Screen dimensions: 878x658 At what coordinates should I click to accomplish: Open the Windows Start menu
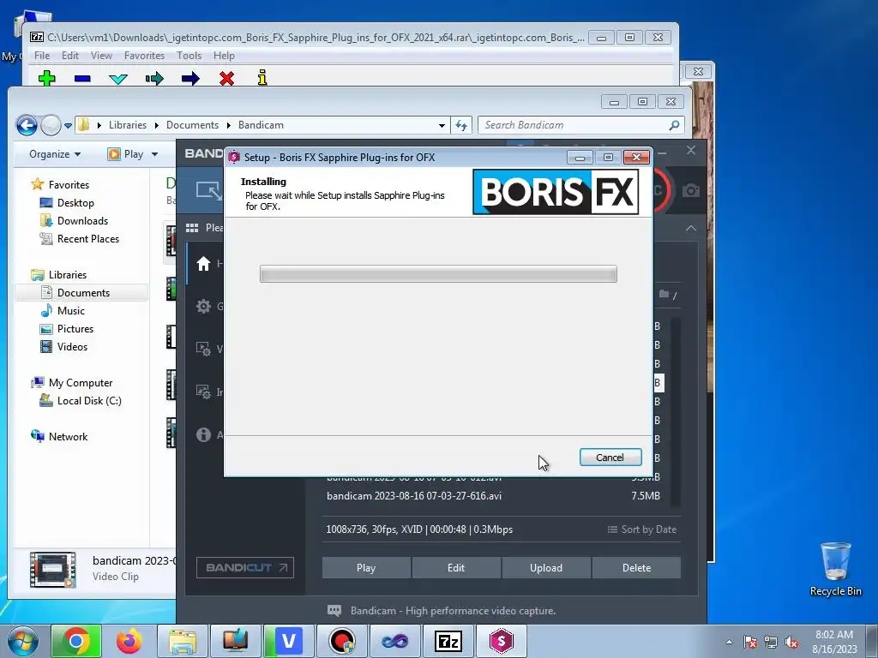coord(23,641)
